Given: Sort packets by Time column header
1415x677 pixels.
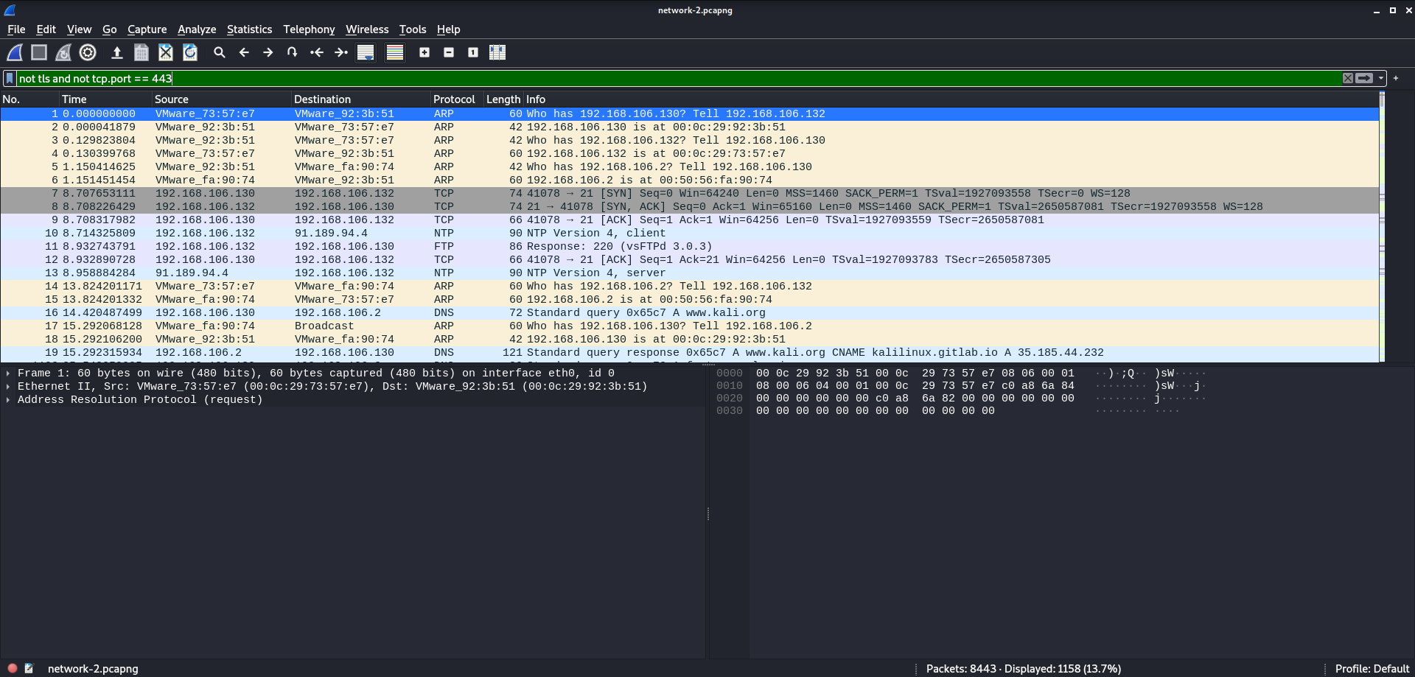Looking at the screenshot, I should 105,99.
